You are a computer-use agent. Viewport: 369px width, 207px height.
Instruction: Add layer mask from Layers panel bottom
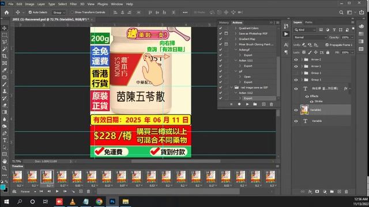pos(317,191)
